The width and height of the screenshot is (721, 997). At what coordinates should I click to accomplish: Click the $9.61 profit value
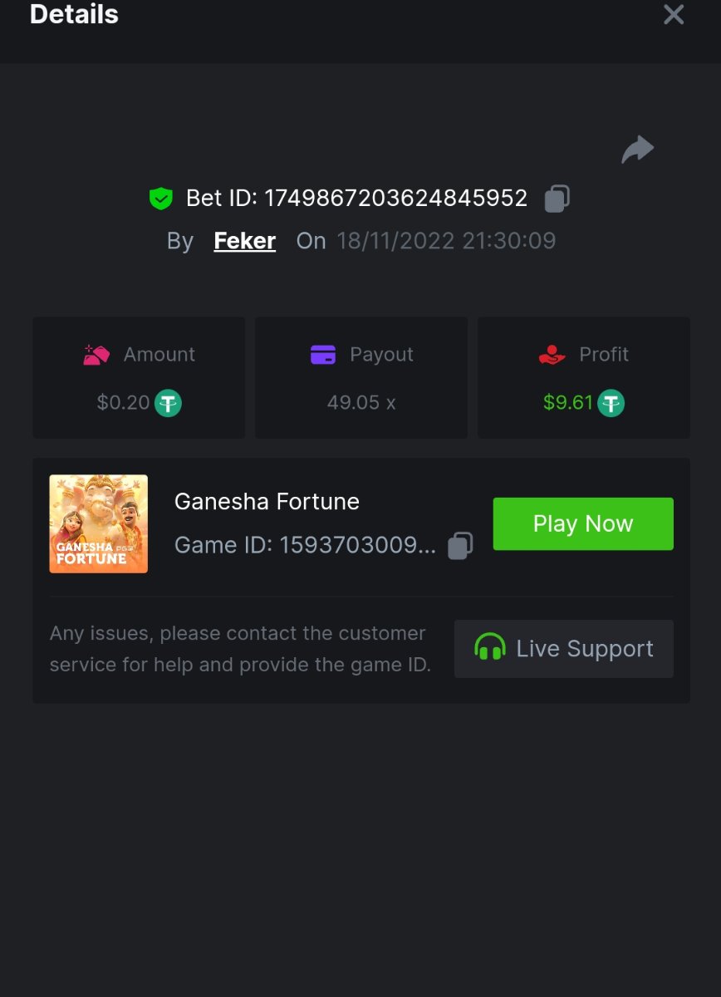click(568, 403)
